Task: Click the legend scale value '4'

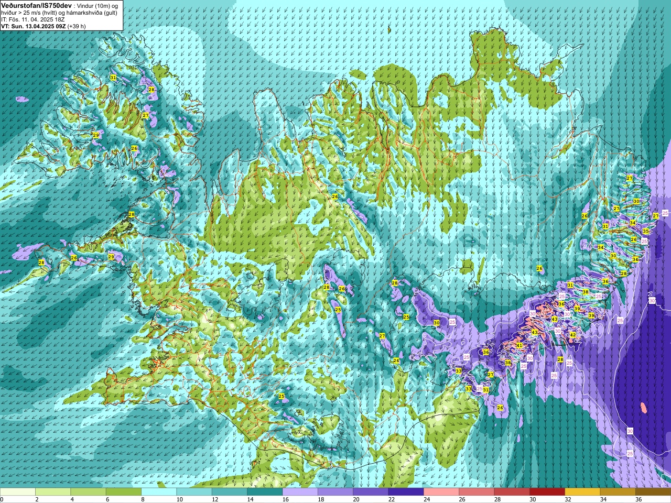Action: (72, 499)
